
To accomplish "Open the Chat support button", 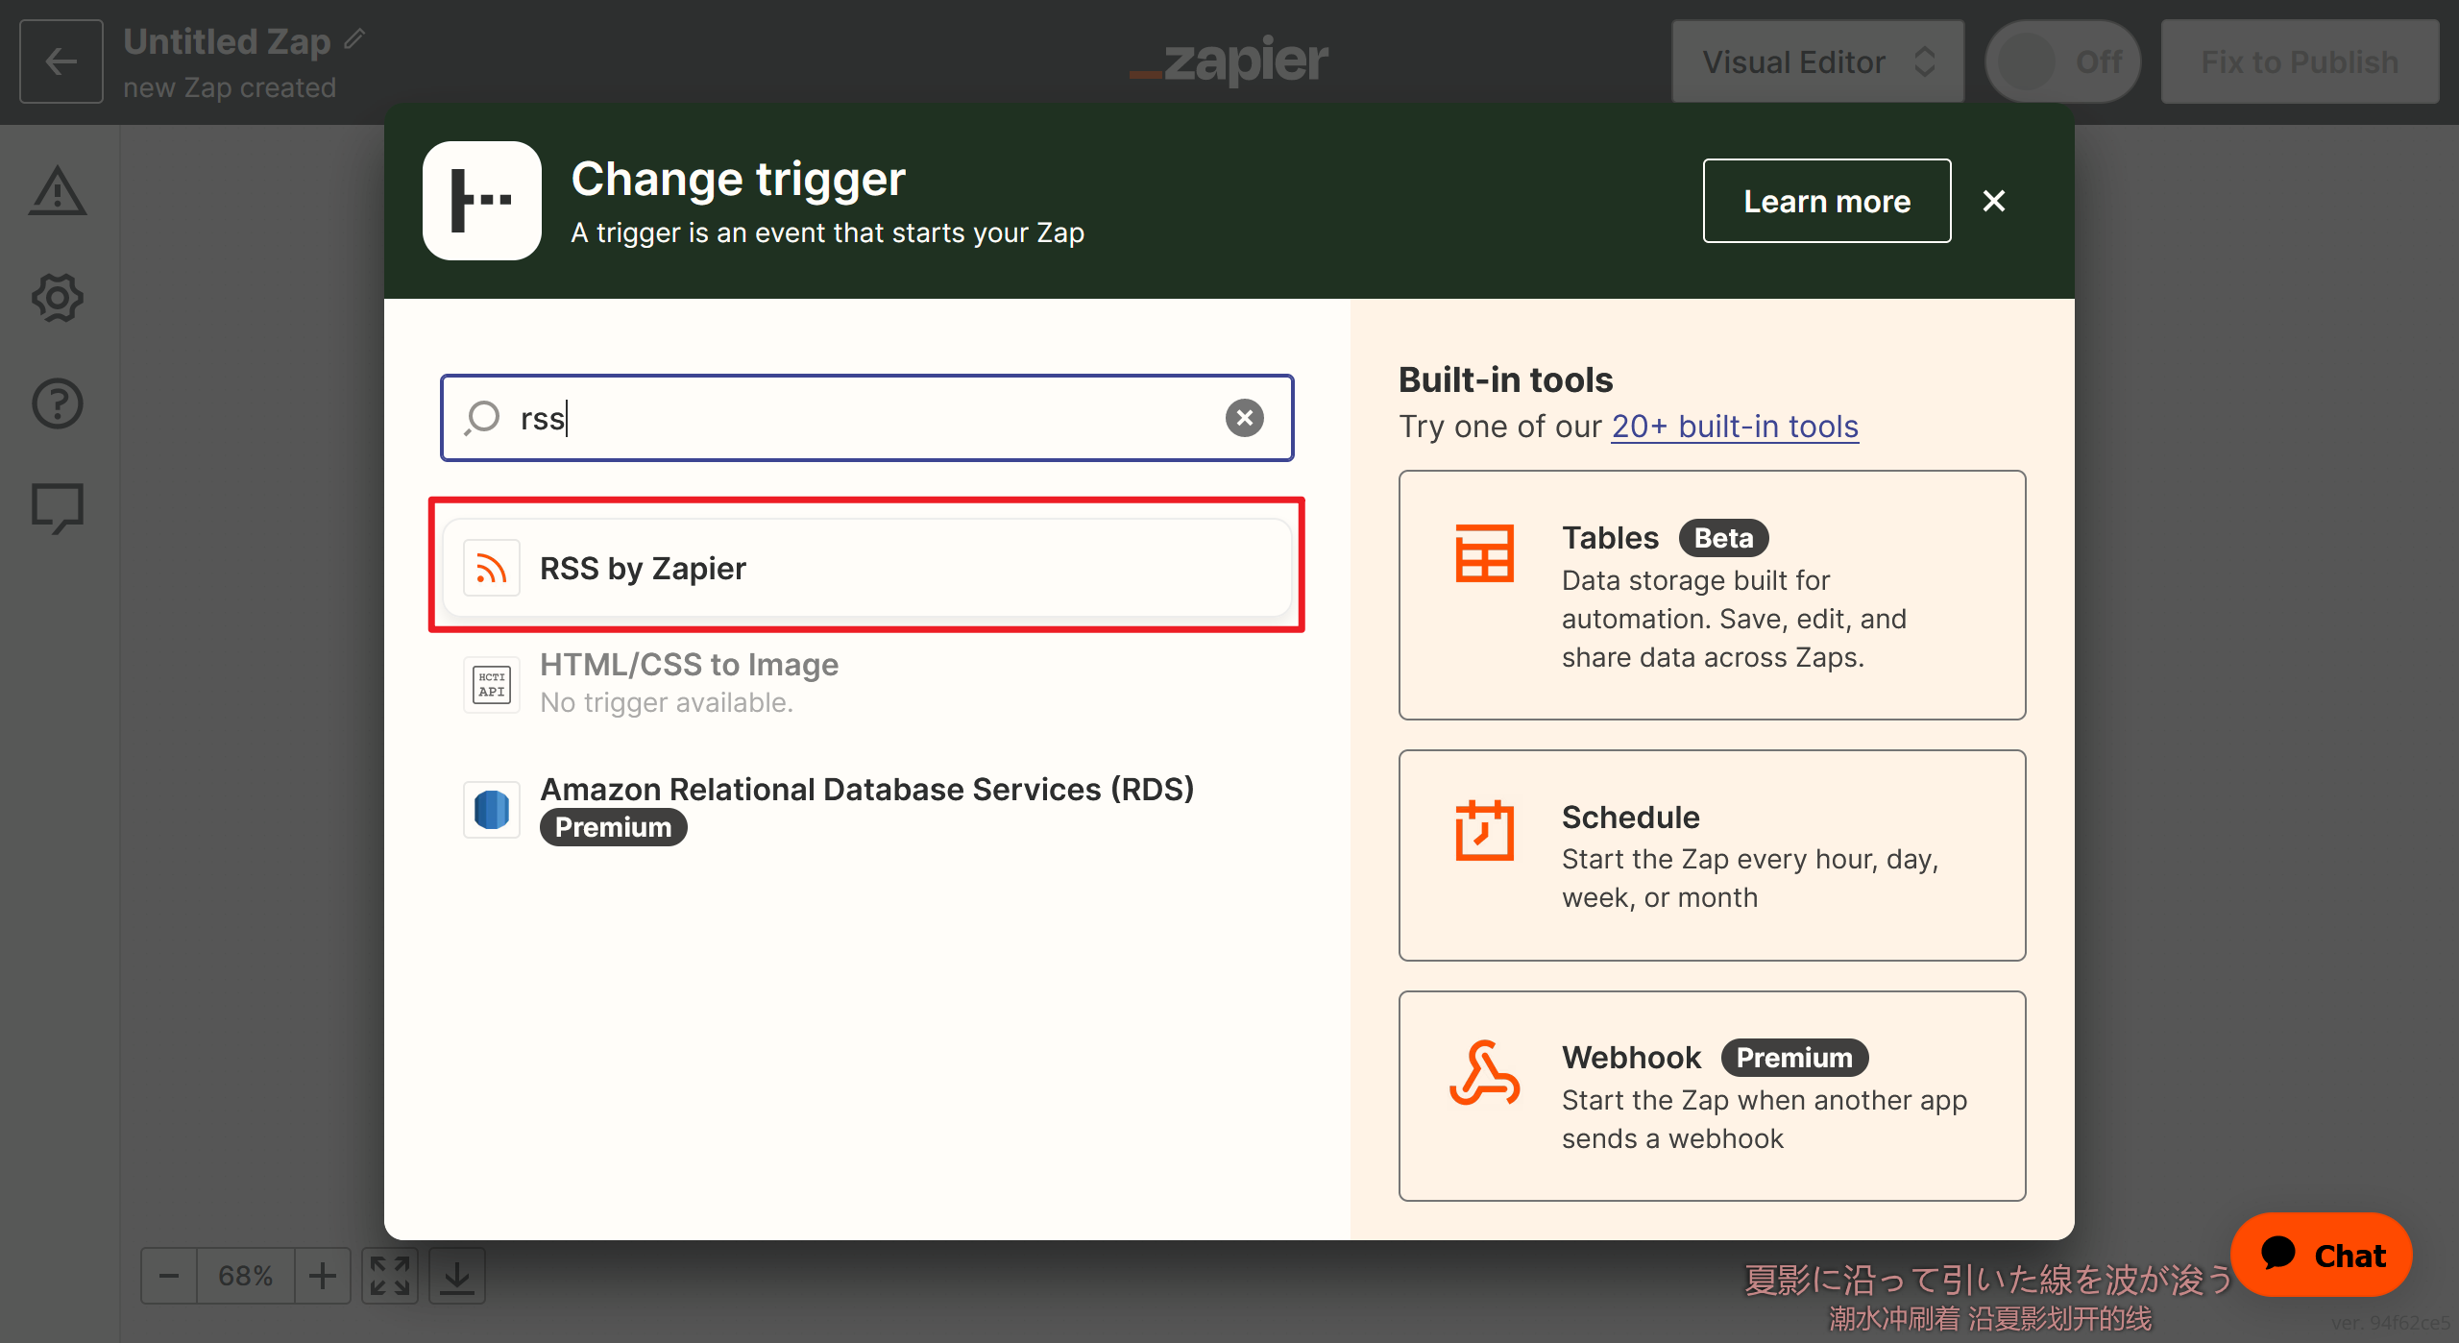I will point(2323,1255).
